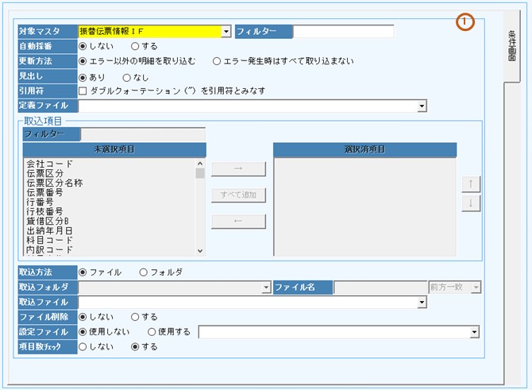This screenshot has height=390, width=532.
Task: Click the フィルター text field beside 対象マスタ
Action: click(x=343, y=32)
